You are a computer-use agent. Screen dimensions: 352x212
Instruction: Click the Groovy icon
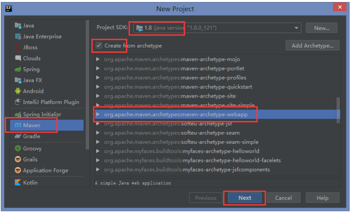(x=18, y=148)
